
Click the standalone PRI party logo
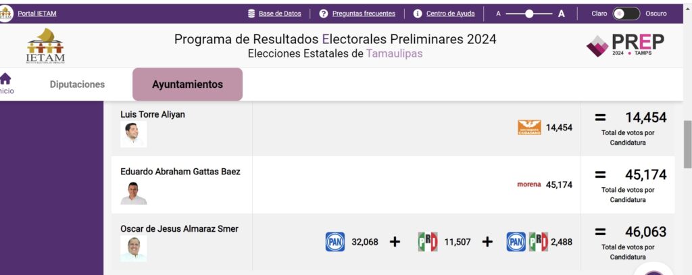428,242
